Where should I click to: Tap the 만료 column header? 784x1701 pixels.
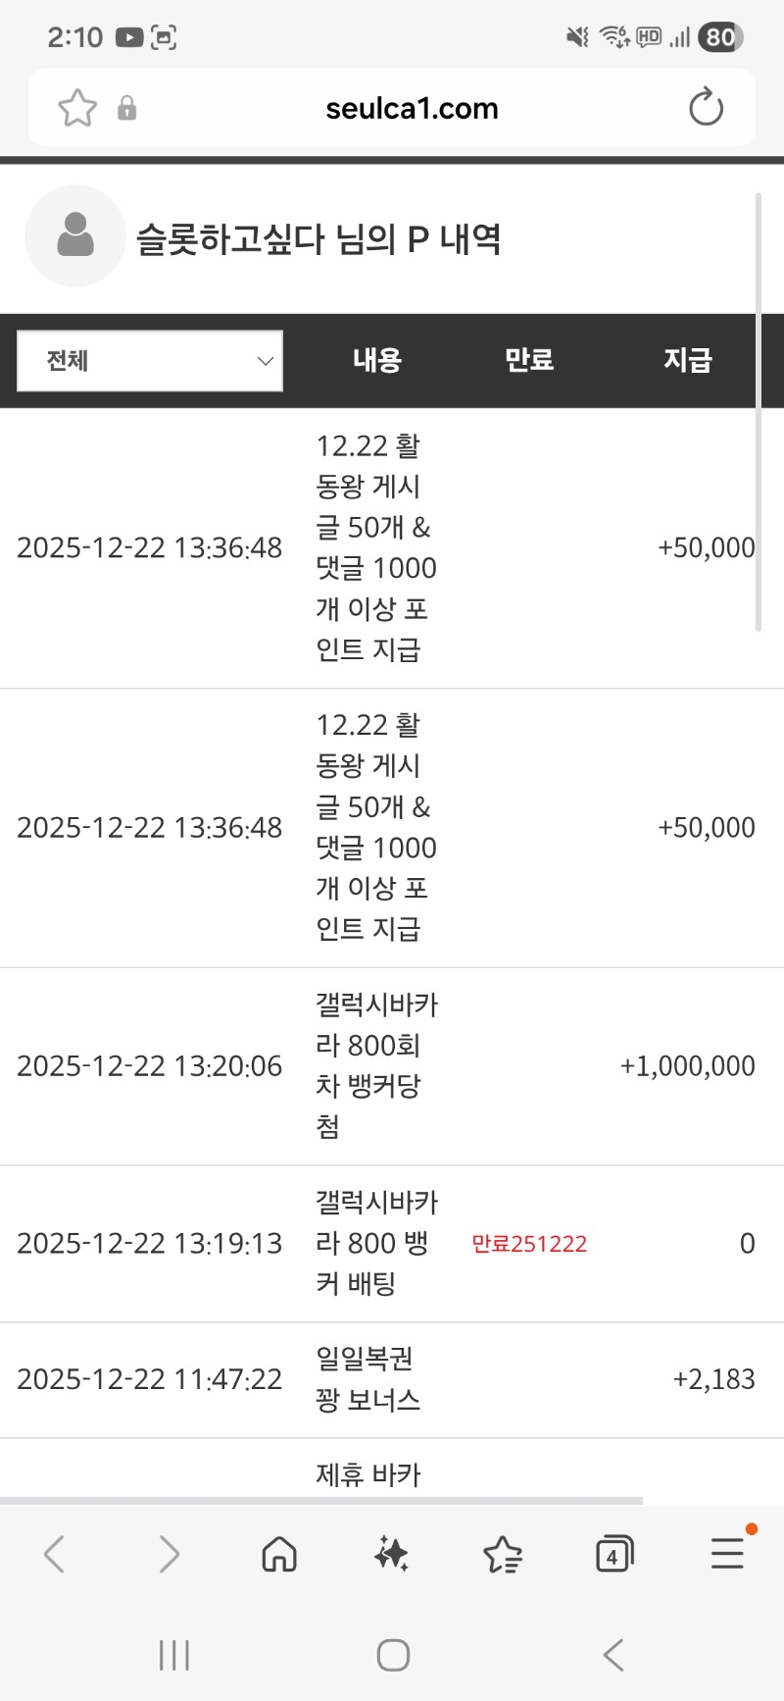click(x=529, y=360)
